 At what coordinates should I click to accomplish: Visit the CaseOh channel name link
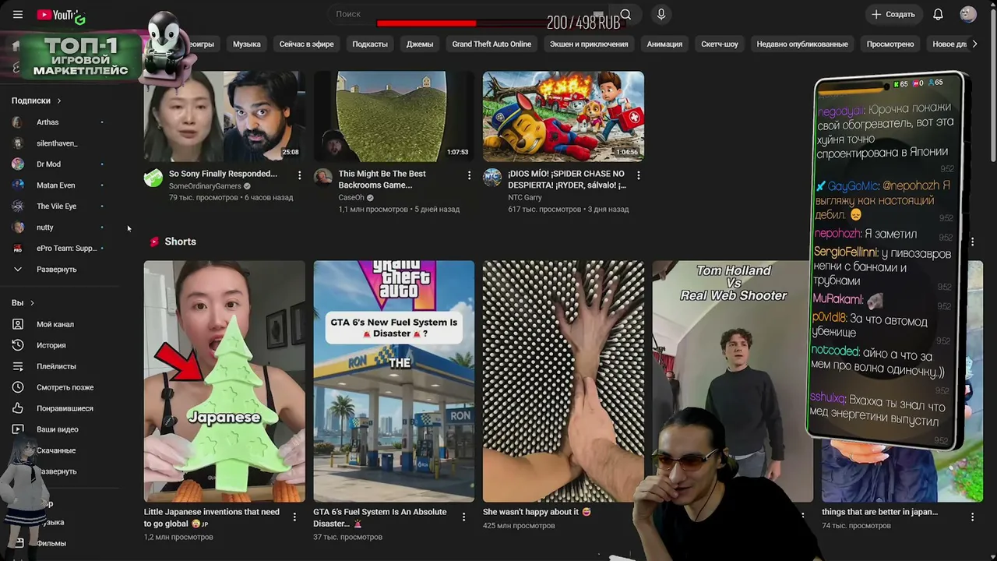pos(351,198)
